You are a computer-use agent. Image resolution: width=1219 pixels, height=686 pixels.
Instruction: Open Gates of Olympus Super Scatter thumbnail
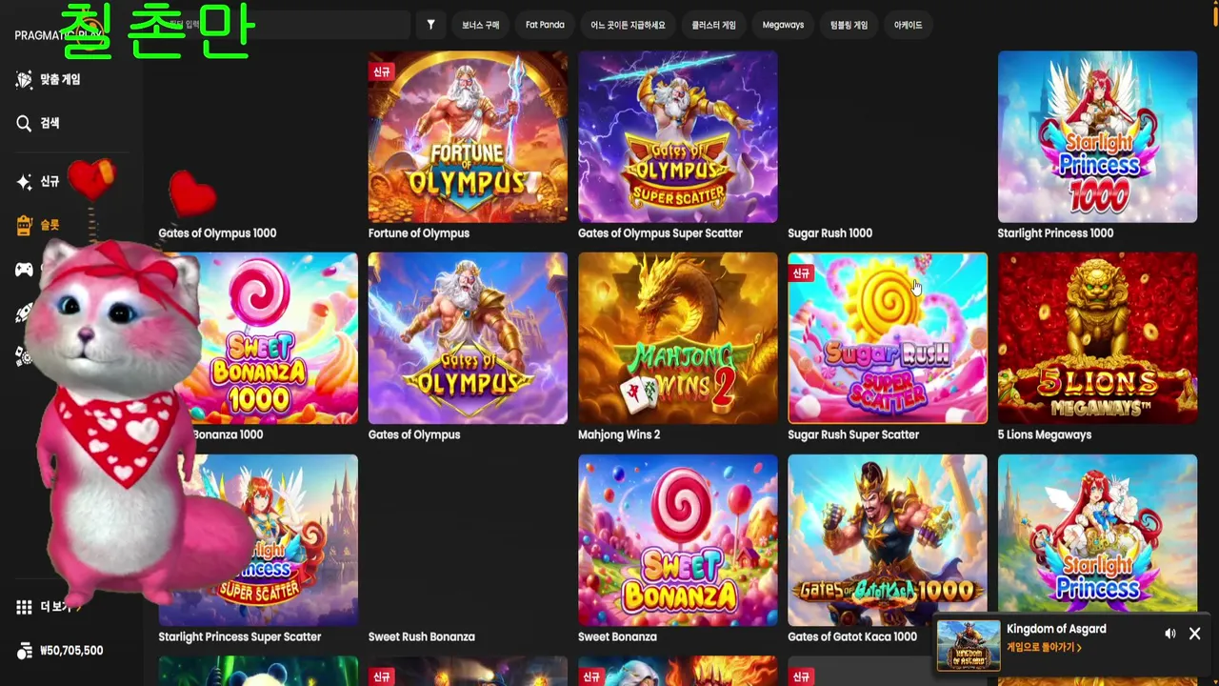click(677, 136)
